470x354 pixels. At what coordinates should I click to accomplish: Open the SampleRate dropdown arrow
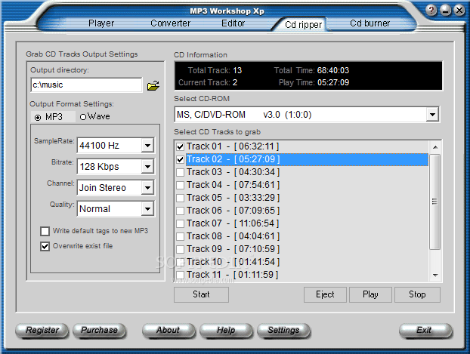pos(147,146)
